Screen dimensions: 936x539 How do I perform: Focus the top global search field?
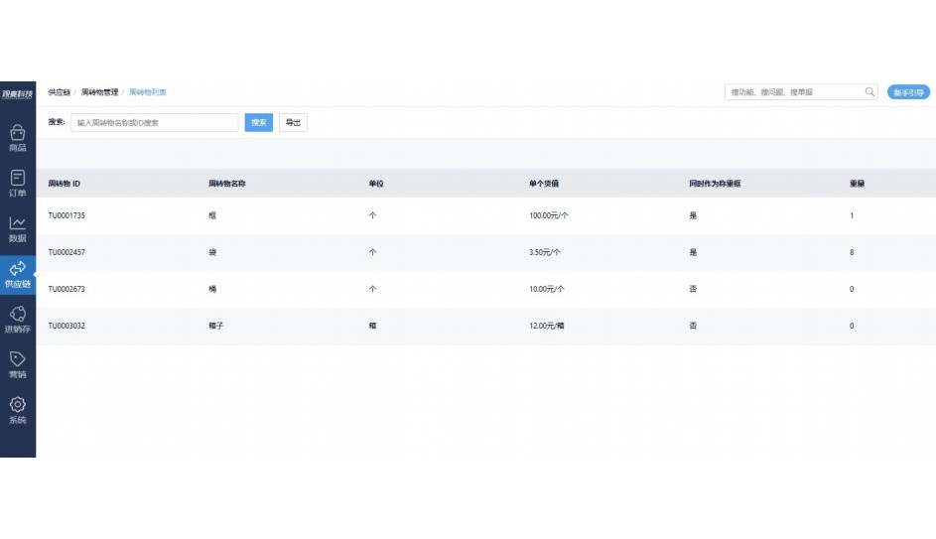point(794,92)
